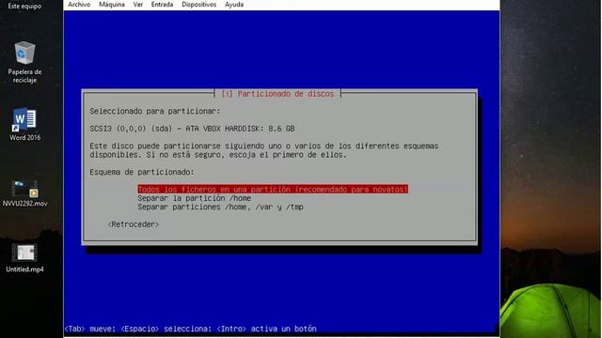Image resolution: width=602 pixels, height=338 pixels.
Task: Open the Ver menu
Action: click(138, 5)
